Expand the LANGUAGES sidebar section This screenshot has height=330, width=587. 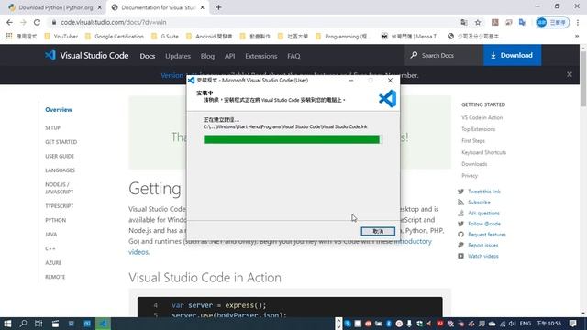tap(60, 170)
